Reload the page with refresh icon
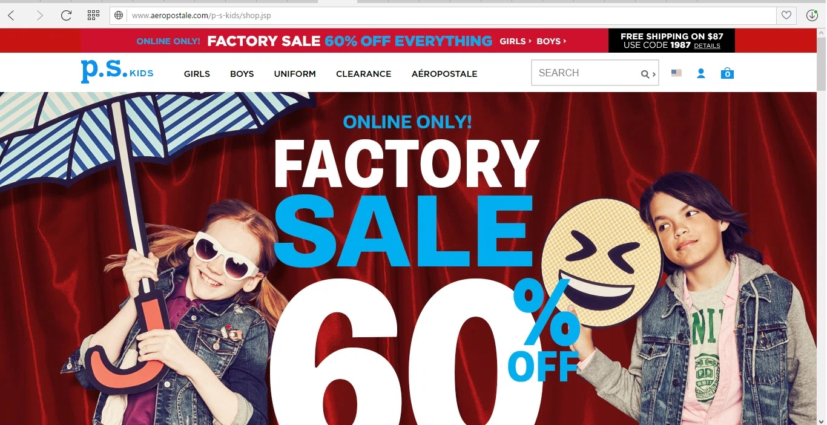This screenshot has height=425, width=827. click(67, 15)
